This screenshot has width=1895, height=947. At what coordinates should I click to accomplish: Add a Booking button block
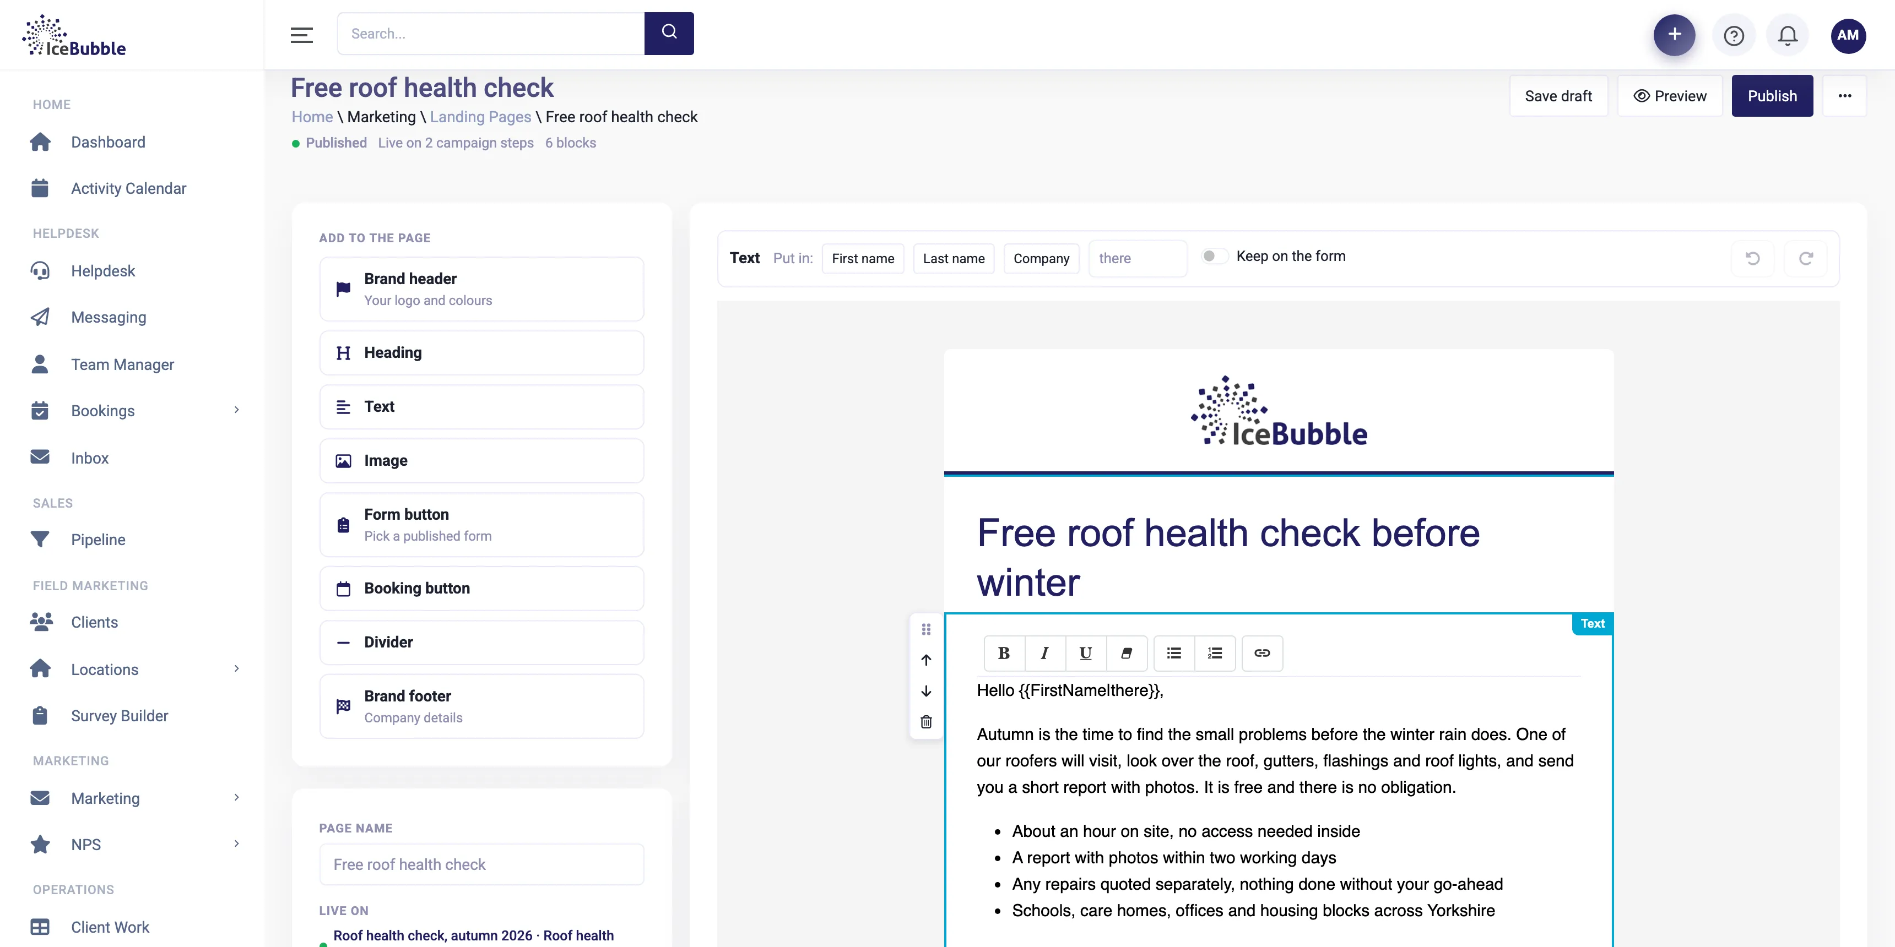pos(481,588)
